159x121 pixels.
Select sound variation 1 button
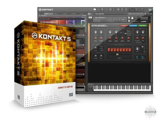pyautogui.click(x=109, y=50)
